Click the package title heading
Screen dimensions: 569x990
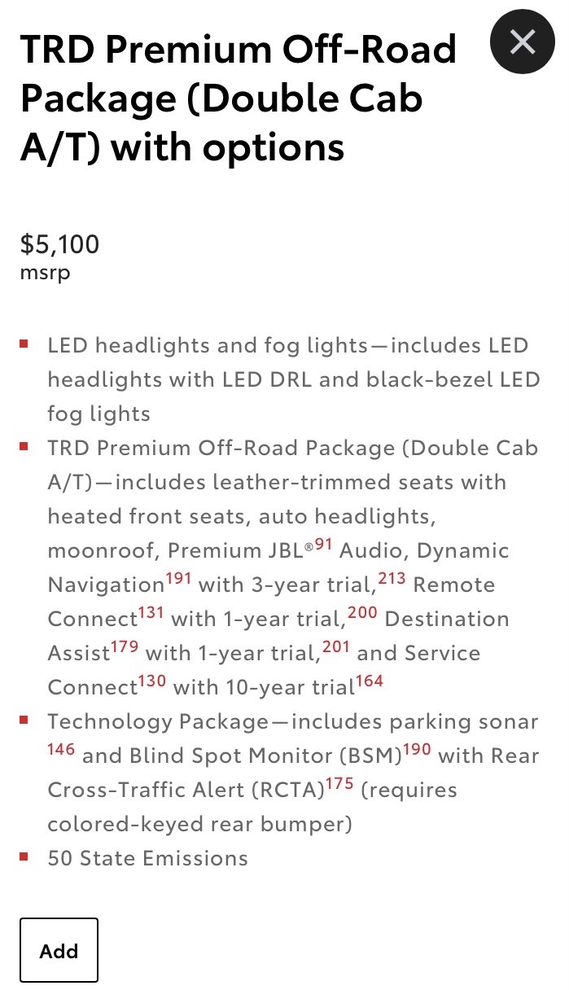pos(239,99)
